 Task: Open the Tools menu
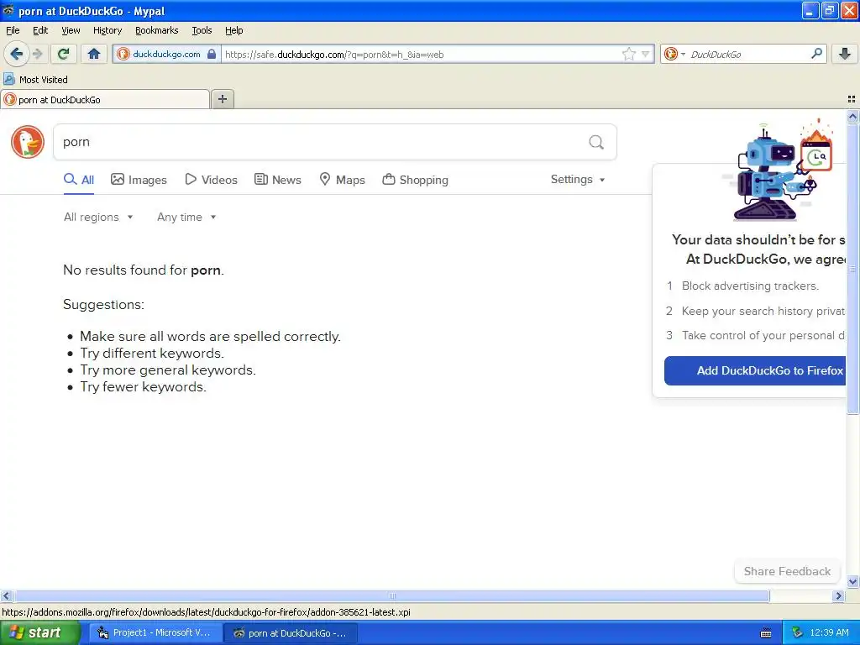(x=202, y=30)
